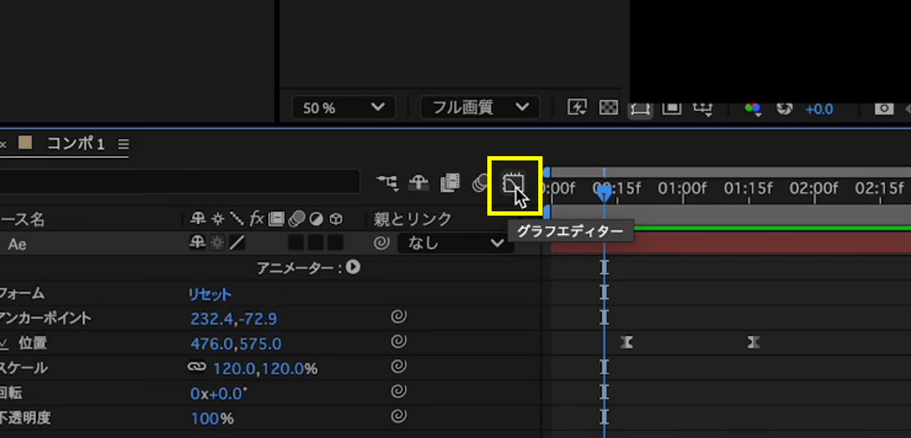This screenshot has width=911, height=438.
Task: Click the 回転 property pick whip
Action: coord(398,391)
